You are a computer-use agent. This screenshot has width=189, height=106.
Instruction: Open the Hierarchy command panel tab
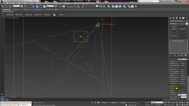(x=177, y=18)
